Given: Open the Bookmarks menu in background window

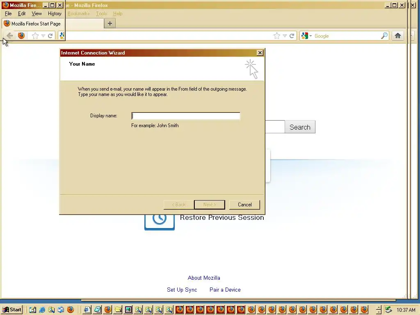Looking at the screenshot, I should point(78,14).
